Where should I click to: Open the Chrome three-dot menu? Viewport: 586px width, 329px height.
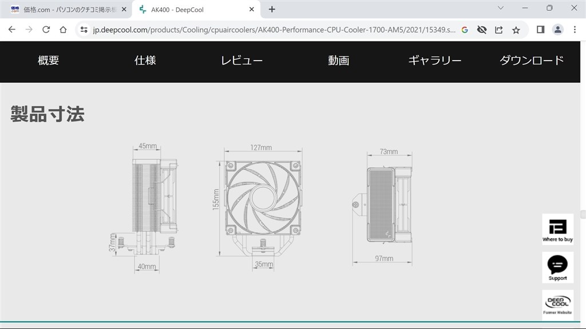(x=575, y=30)
